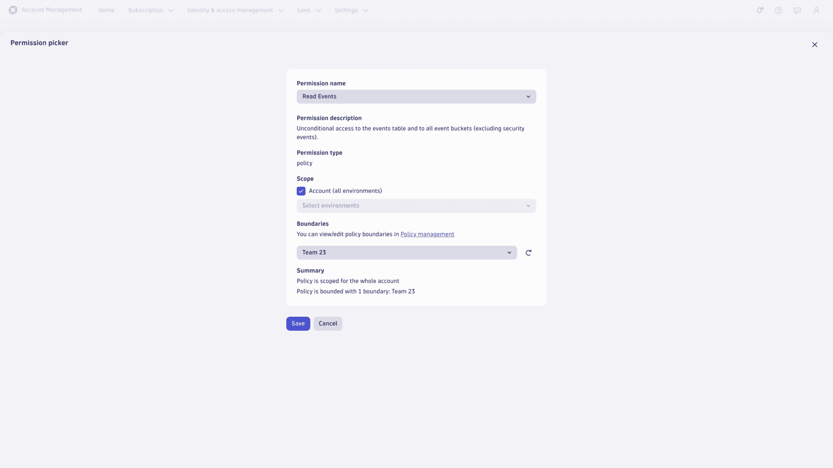833x468 pixels.
Task: Toggle the whole-account scope checkbox off
Action: pos(301,191)
